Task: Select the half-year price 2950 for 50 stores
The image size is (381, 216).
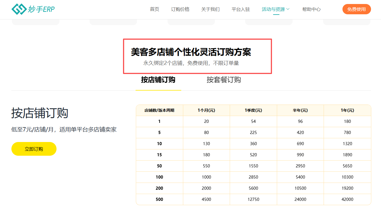Action: pos(300,166)
